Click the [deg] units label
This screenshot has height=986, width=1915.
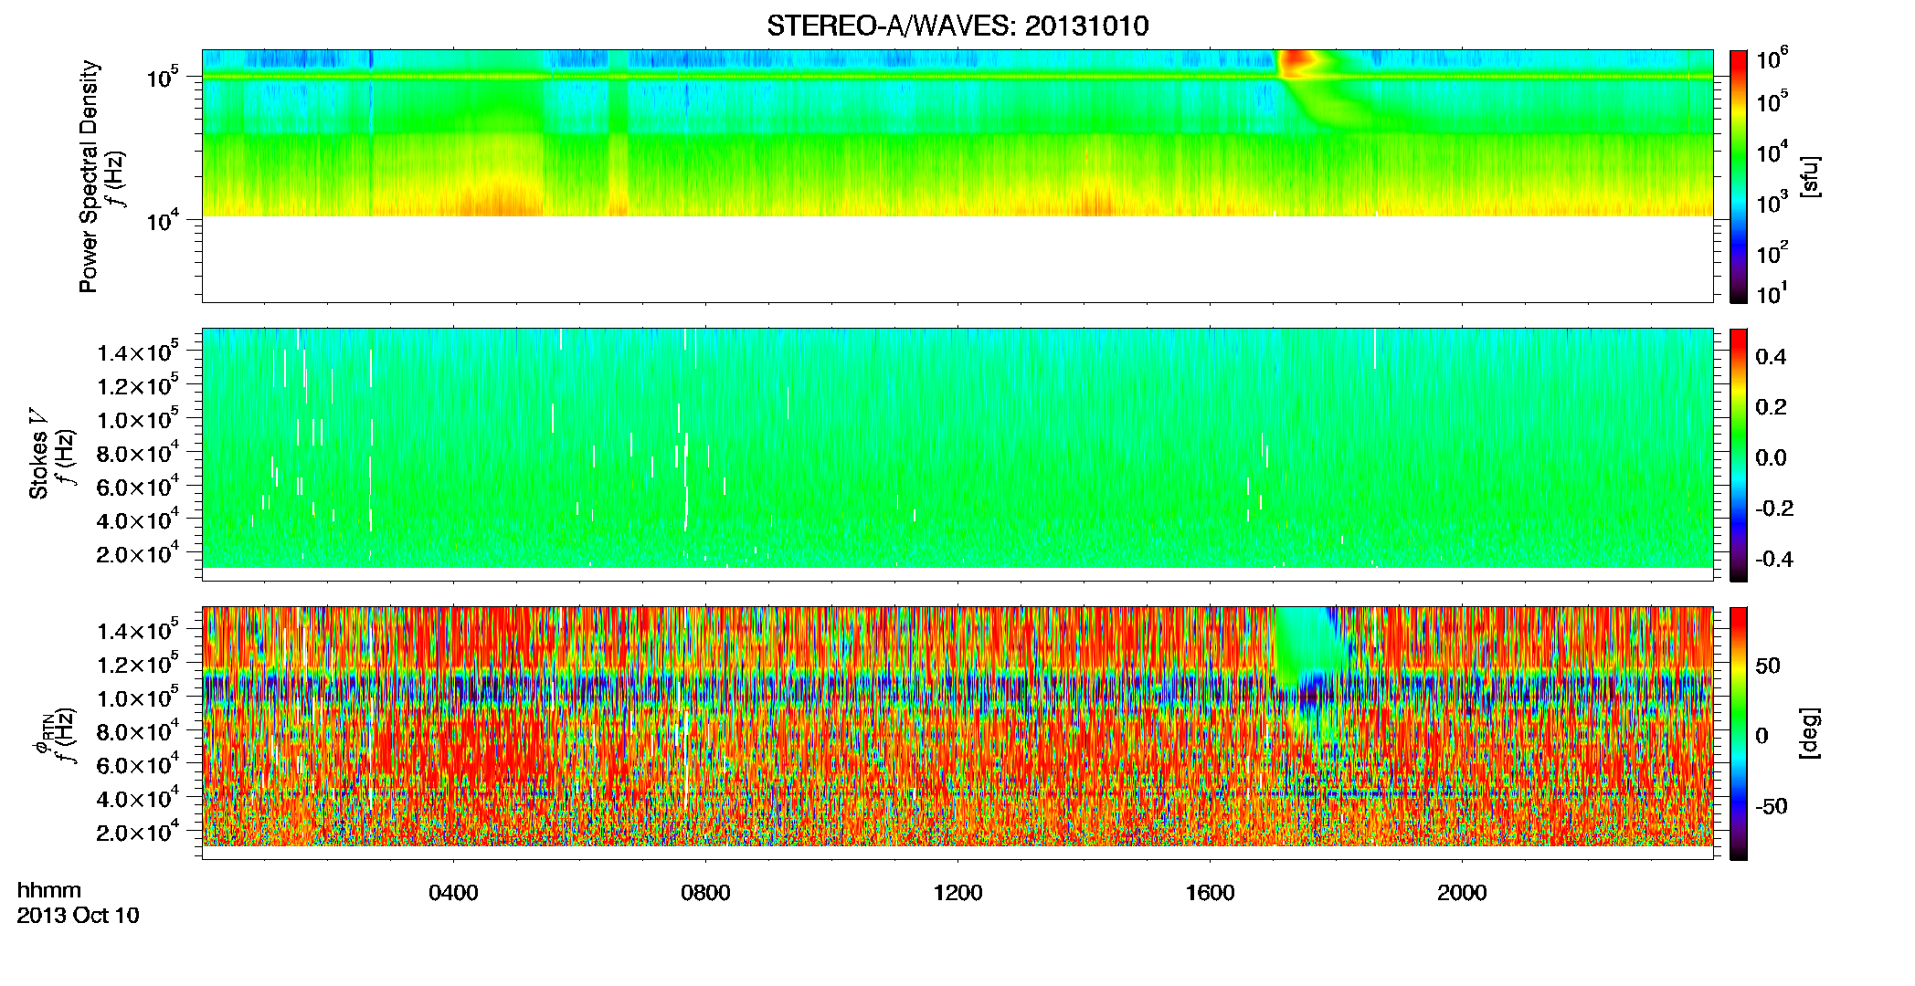1811,733
